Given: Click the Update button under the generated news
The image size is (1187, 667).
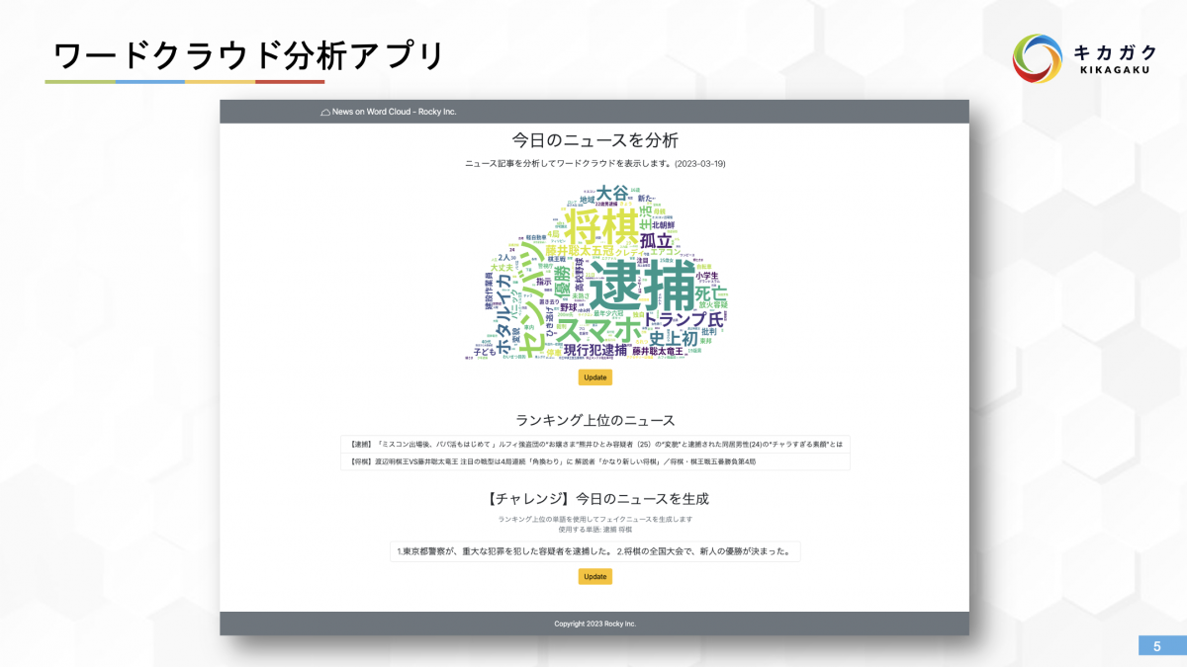Looking at the screenshot, I should coord(594,576).
